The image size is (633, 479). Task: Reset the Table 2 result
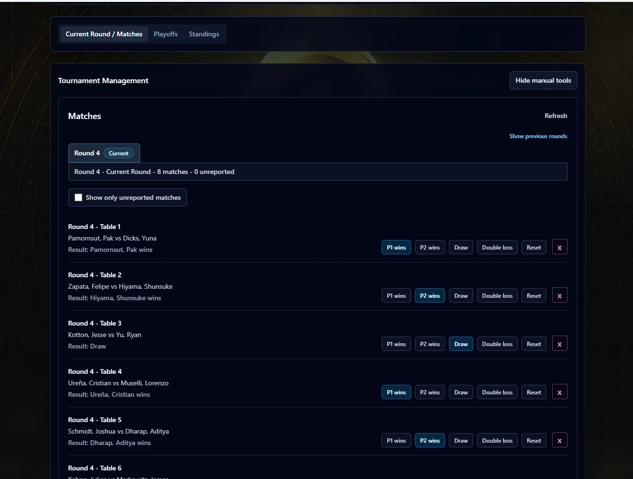534,295
